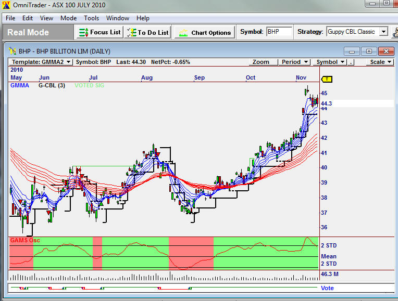Open the Focus List
Viewport: 398px width, 301px height.
99,32
